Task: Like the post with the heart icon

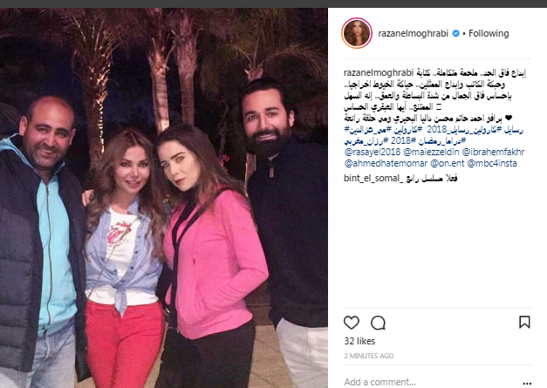Action: [352, 323]
